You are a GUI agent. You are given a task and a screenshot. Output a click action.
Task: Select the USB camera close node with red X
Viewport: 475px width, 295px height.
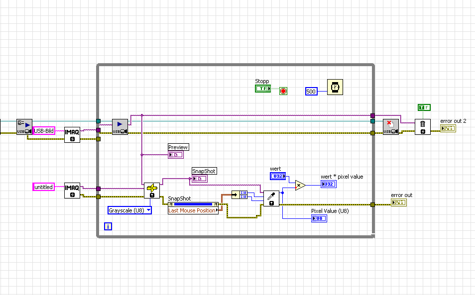point(391,127)
